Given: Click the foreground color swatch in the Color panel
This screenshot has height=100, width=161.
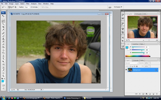Looking at the screenshot, I should (127, 47).
